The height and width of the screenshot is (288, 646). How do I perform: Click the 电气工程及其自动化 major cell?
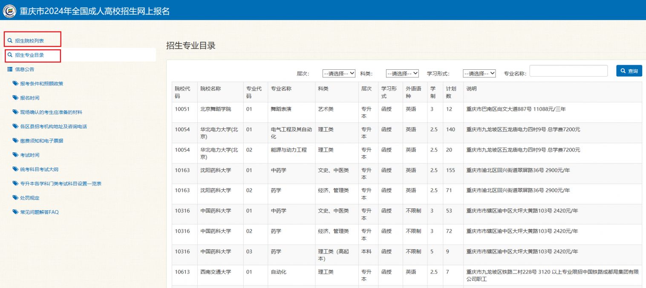coord(292,133)
